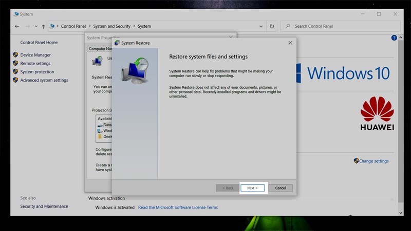Click the drag vertical scrollbar thumb
This screenshot has width=411, height=231.
point(401,122)
